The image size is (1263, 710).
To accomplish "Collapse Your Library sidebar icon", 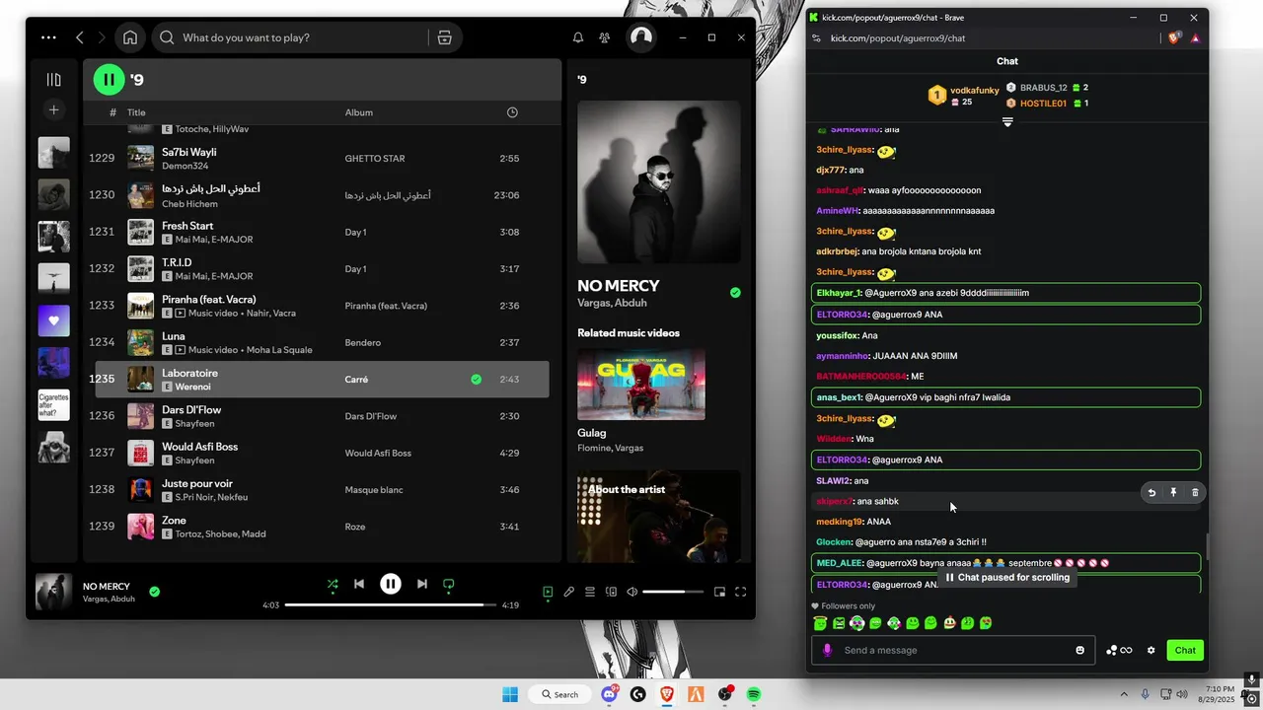I will [54, 79].
